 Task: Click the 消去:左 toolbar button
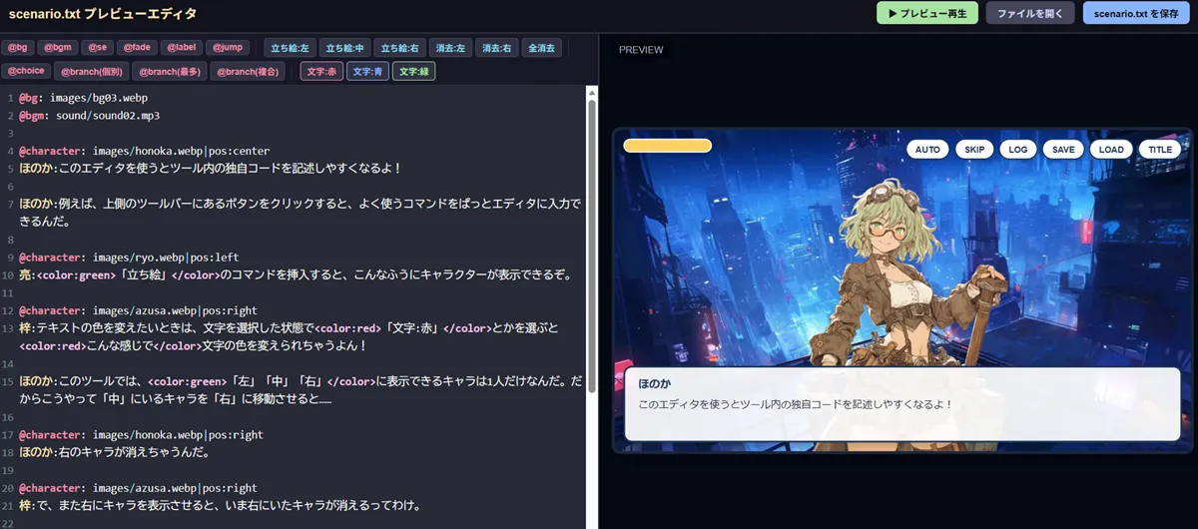point(451,48)
